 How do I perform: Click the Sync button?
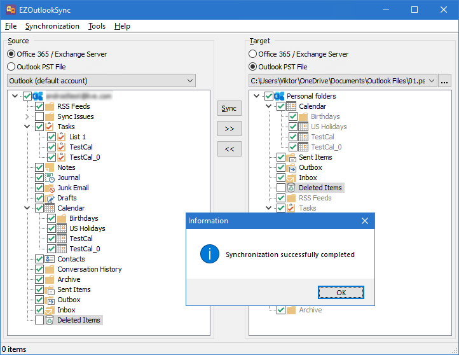[229, 108]
